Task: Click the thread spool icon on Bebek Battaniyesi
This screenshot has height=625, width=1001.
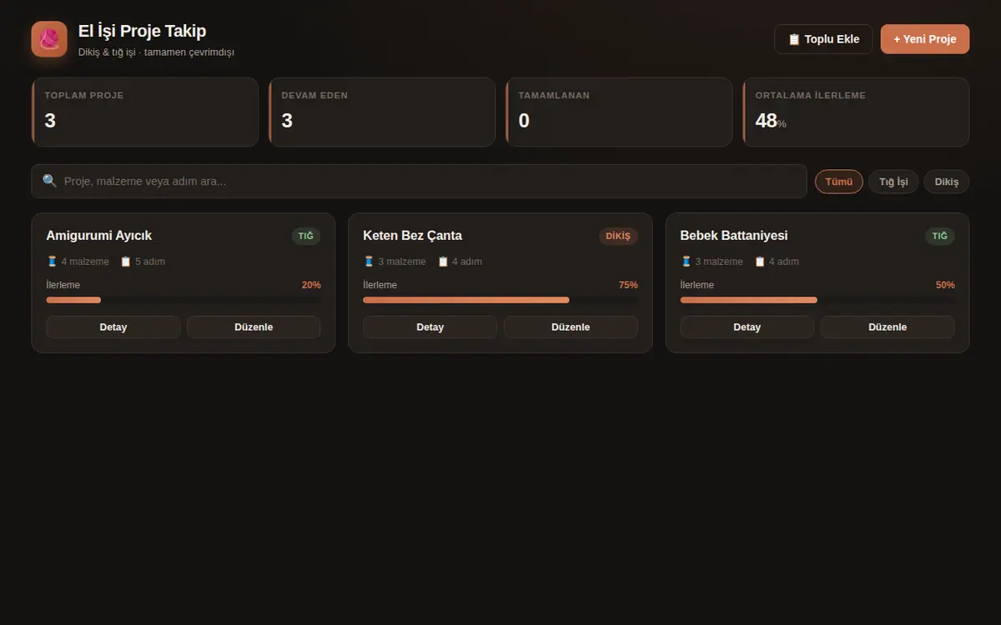Action: 686,262
